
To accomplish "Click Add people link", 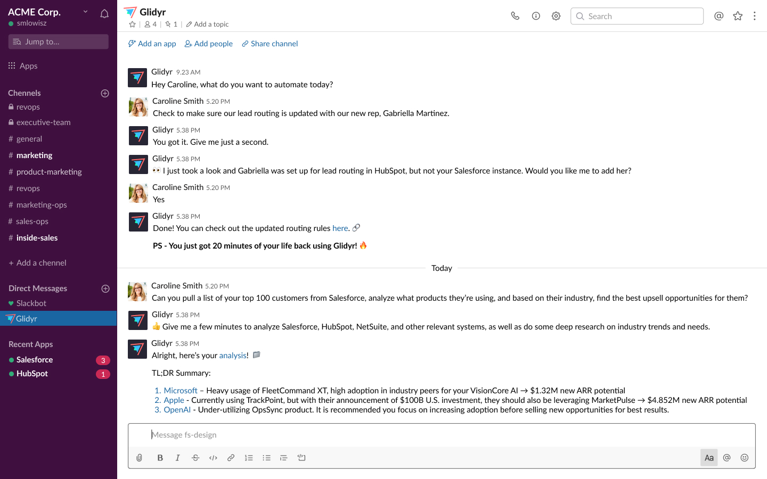I will click(209, 44).
